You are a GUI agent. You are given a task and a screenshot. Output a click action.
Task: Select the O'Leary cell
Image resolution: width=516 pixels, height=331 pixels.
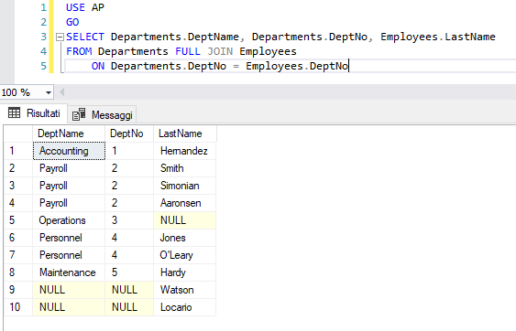click(184, 255)
